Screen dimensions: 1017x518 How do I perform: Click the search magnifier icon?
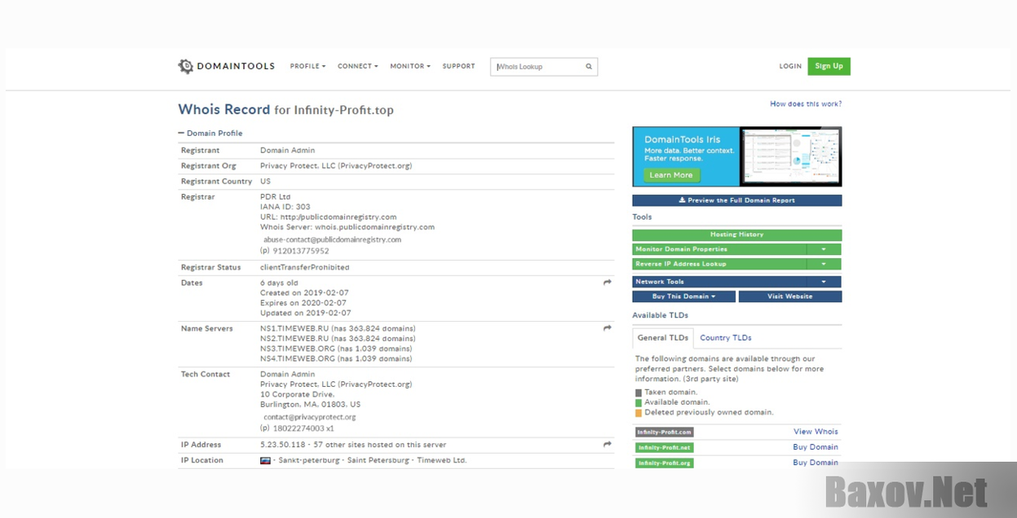tap(589, 67)
